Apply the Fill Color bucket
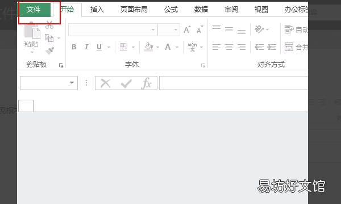Image resolution: width=341 pixels, height=204 pixels. pos(148,47)
